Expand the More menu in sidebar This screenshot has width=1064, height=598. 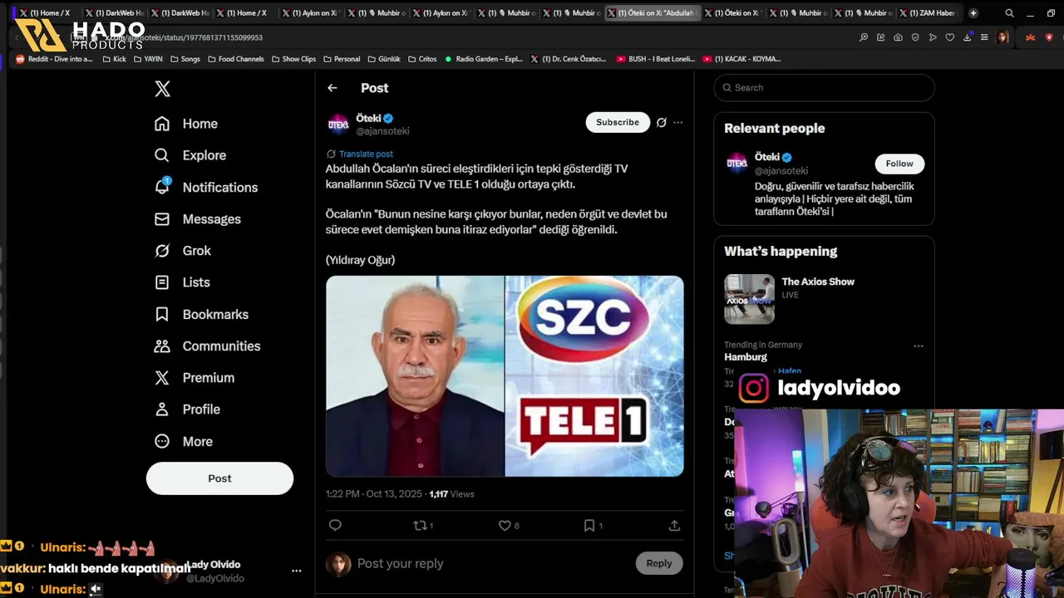coord(184,442)
